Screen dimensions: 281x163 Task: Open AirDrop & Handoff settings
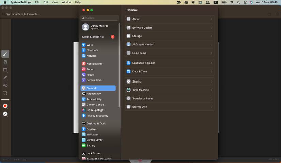(169, 44)
